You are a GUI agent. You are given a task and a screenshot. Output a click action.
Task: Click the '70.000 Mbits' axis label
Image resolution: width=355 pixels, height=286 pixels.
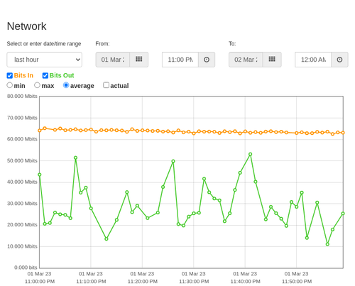[22, 118]
